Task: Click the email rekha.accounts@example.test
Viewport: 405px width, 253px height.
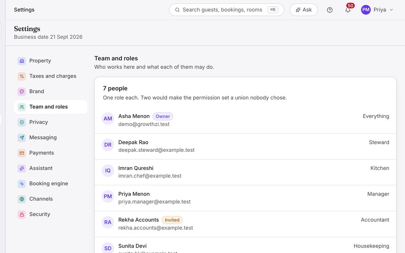Action: point(156,228)
